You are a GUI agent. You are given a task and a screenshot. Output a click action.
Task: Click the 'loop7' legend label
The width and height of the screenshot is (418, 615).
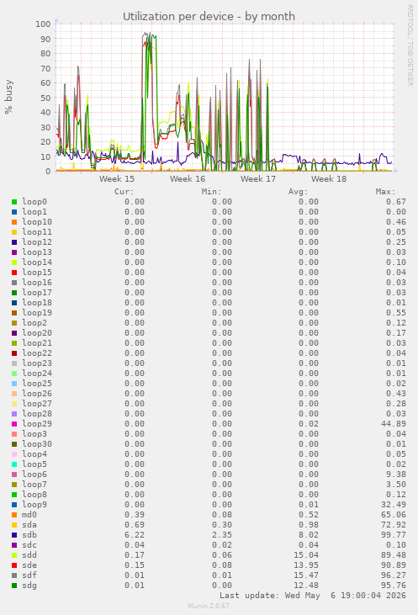tap(34, 485)
